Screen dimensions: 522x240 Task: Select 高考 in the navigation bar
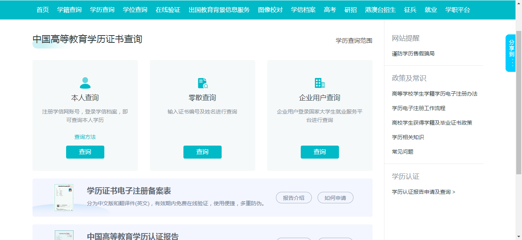(329, 10)
